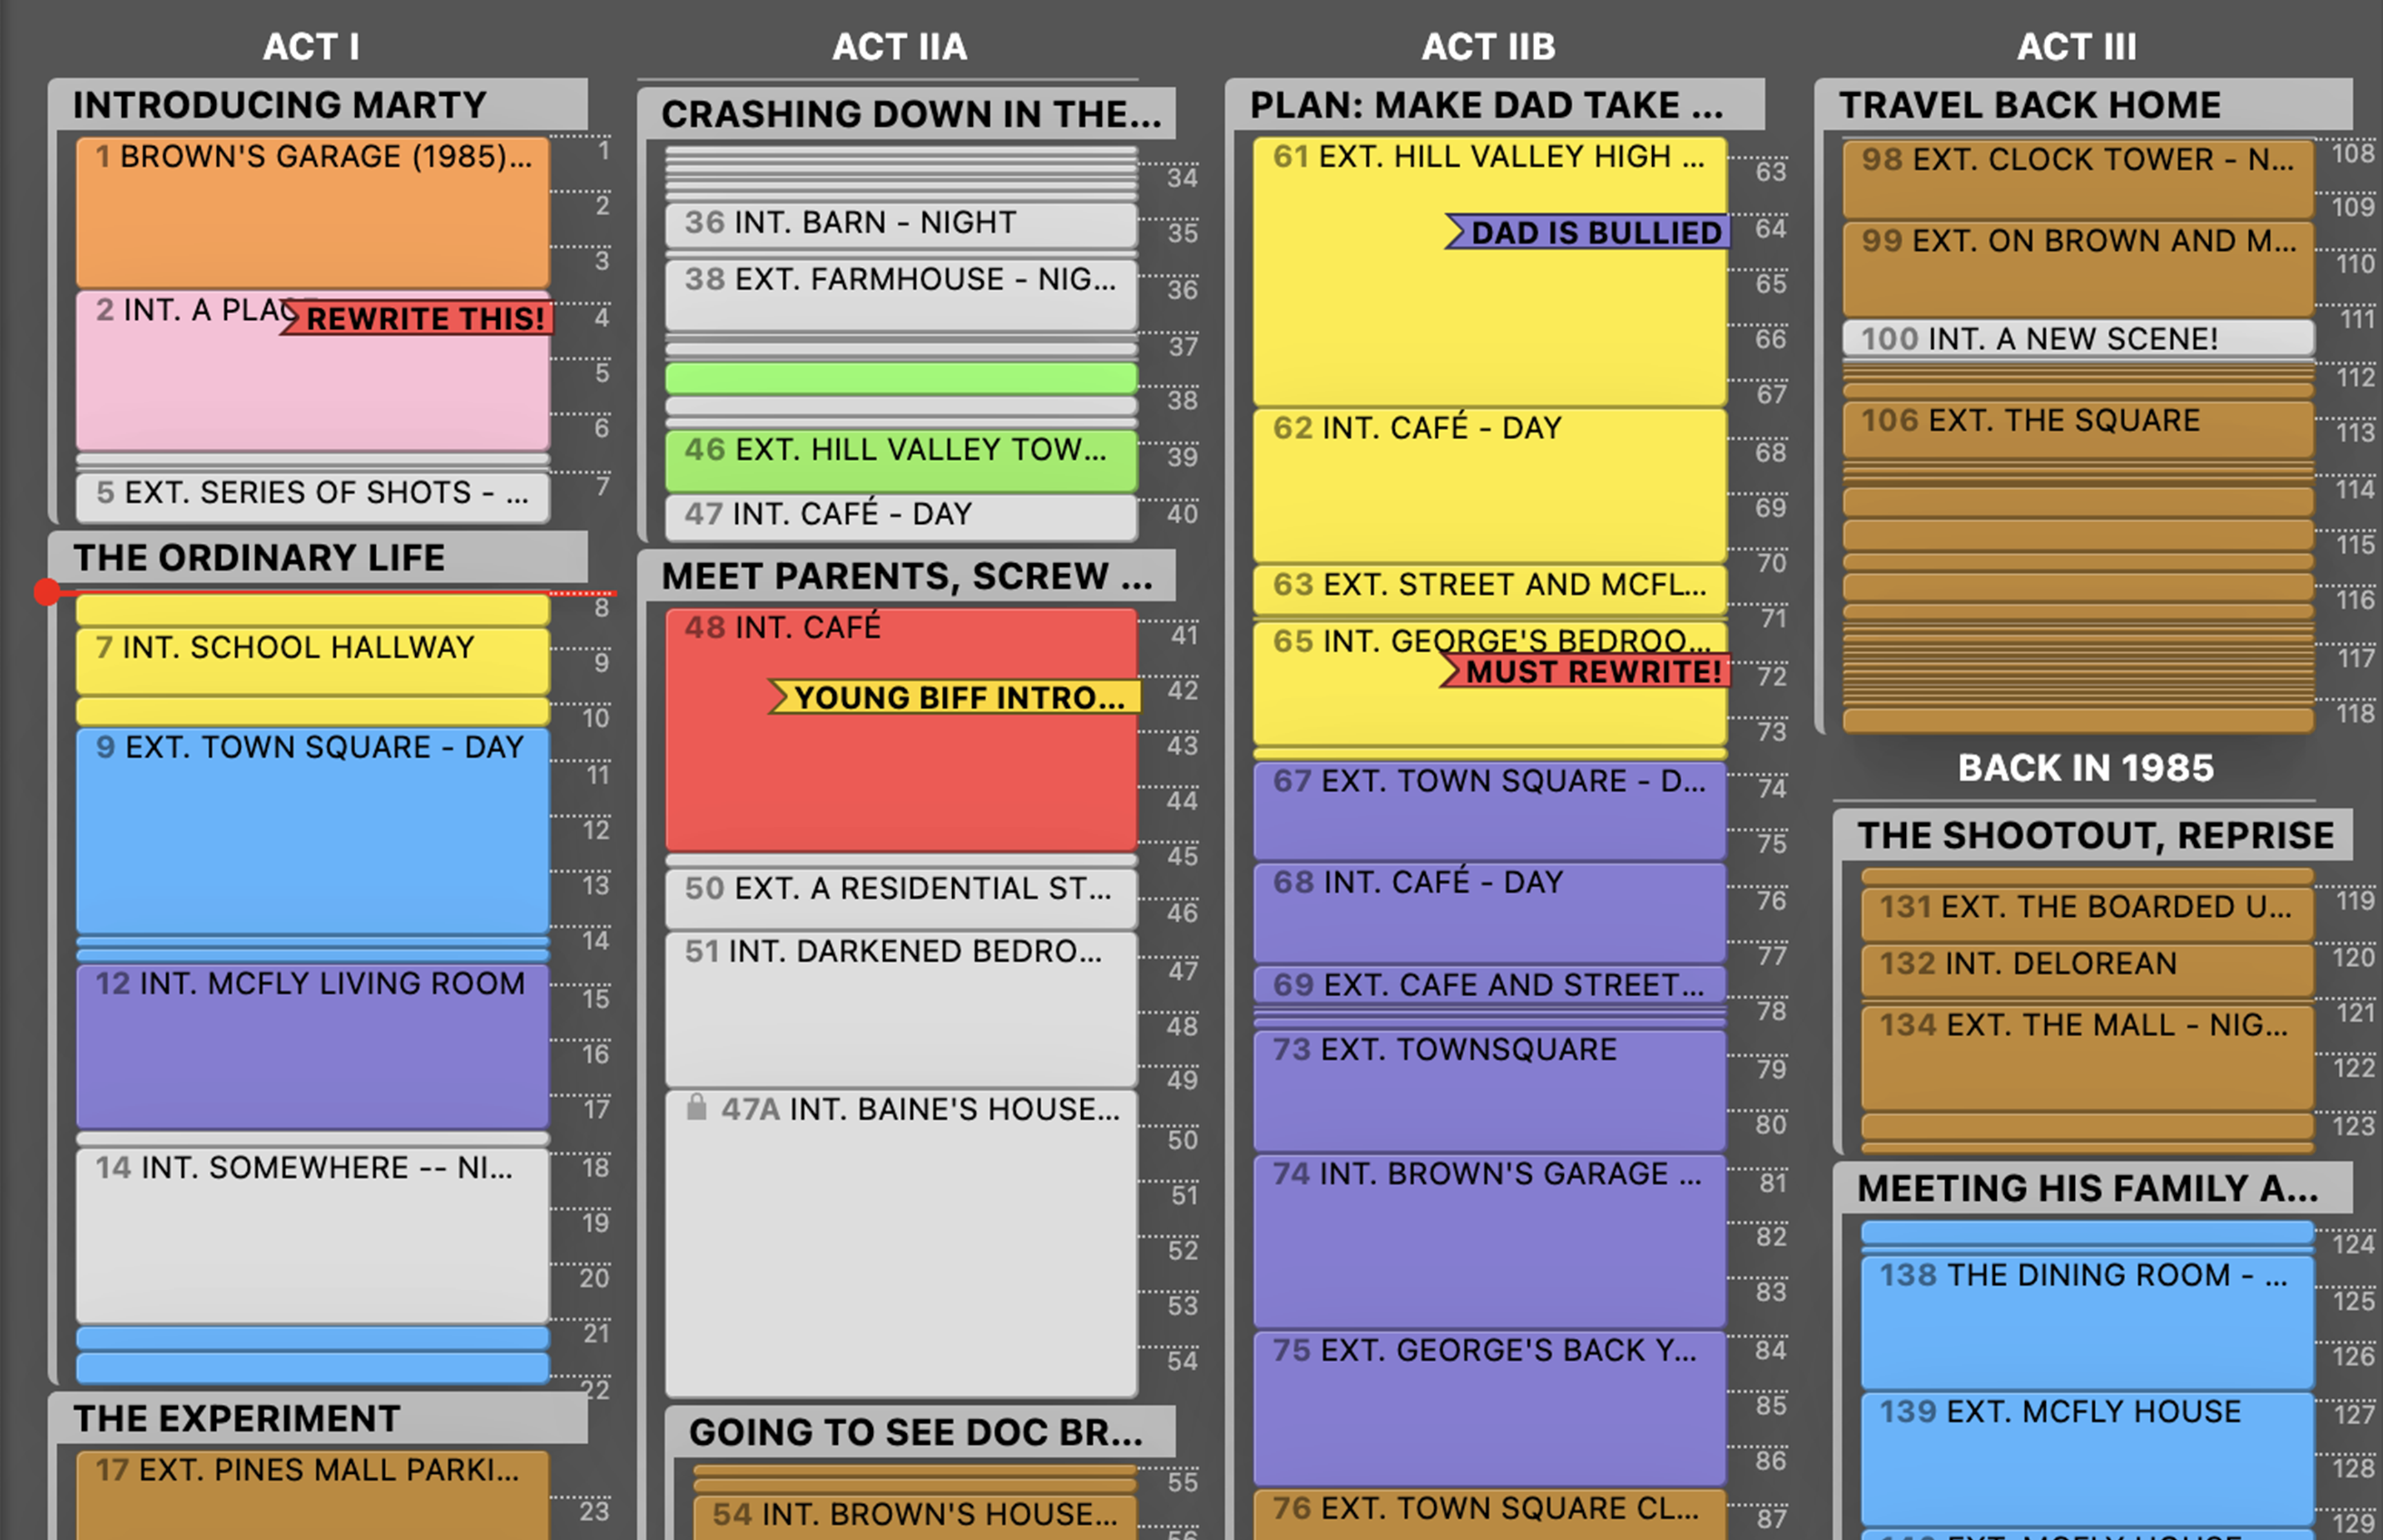Click scene 9 EXT. TOWN SQUARE blue card
This screenshot has height=1540, width=2383.
pyautogui.click(x=312, y=830)
